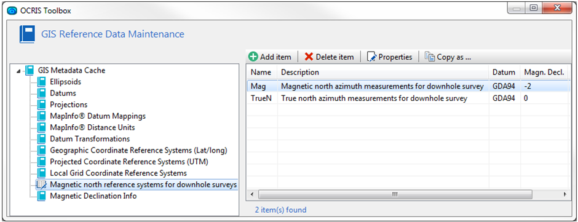Click the OCRIS Toolbox title bar icon
The image size is (578, 222).
pyautogui.click(x=12, y=10)
